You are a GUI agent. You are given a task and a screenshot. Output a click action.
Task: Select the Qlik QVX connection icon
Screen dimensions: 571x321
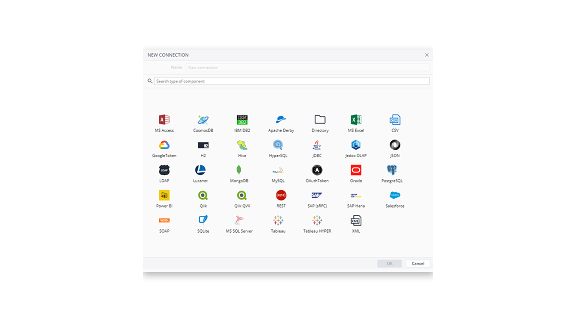click(242, 195)
